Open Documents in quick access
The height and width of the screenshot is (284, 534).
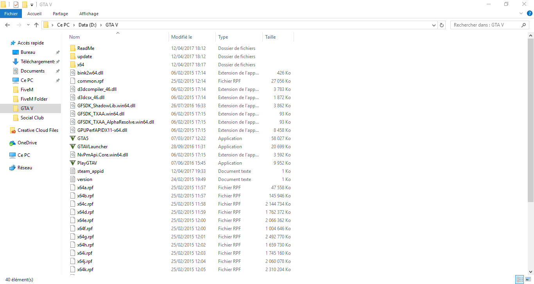point(28,71)
